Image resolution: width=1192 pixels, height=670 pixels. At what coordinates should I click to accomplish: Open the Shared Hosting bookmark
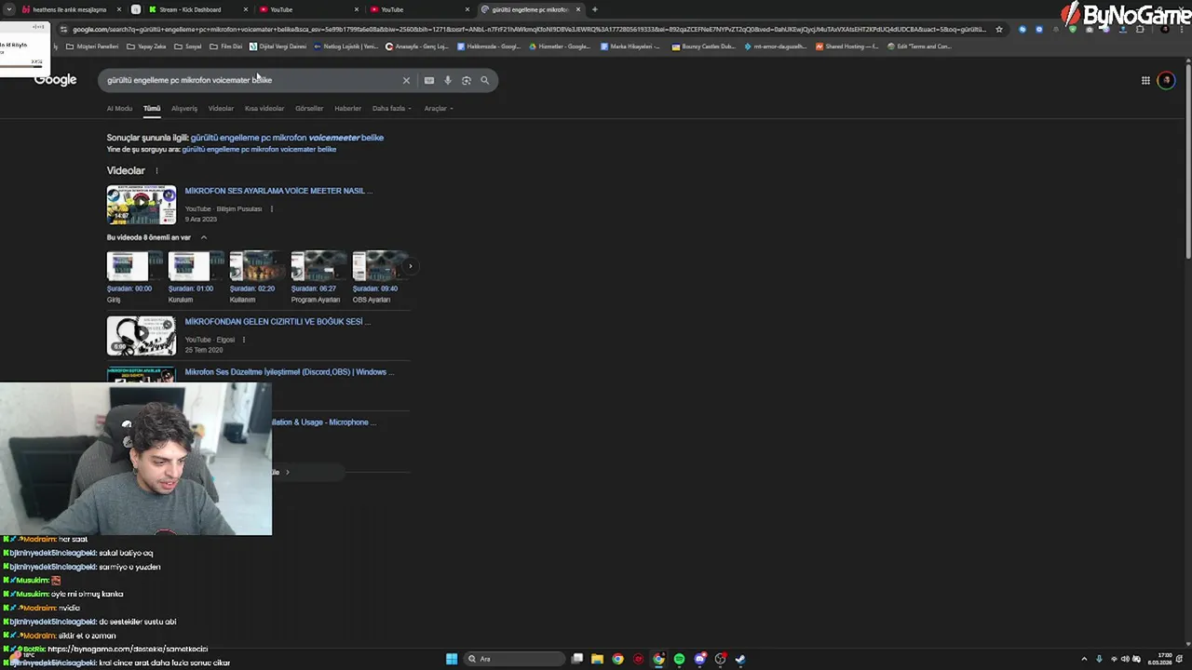[847, 47]
